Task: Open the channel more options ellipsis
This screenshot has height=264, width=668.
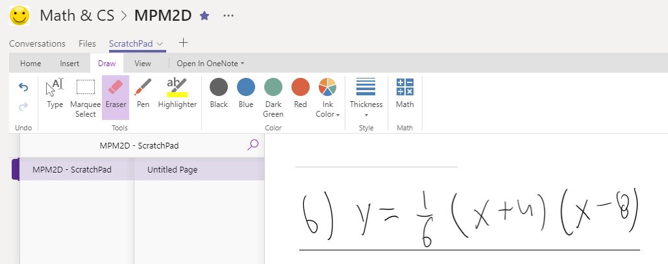Action: 229,16
